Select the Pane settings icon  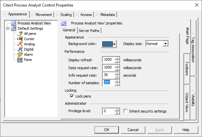20,60
